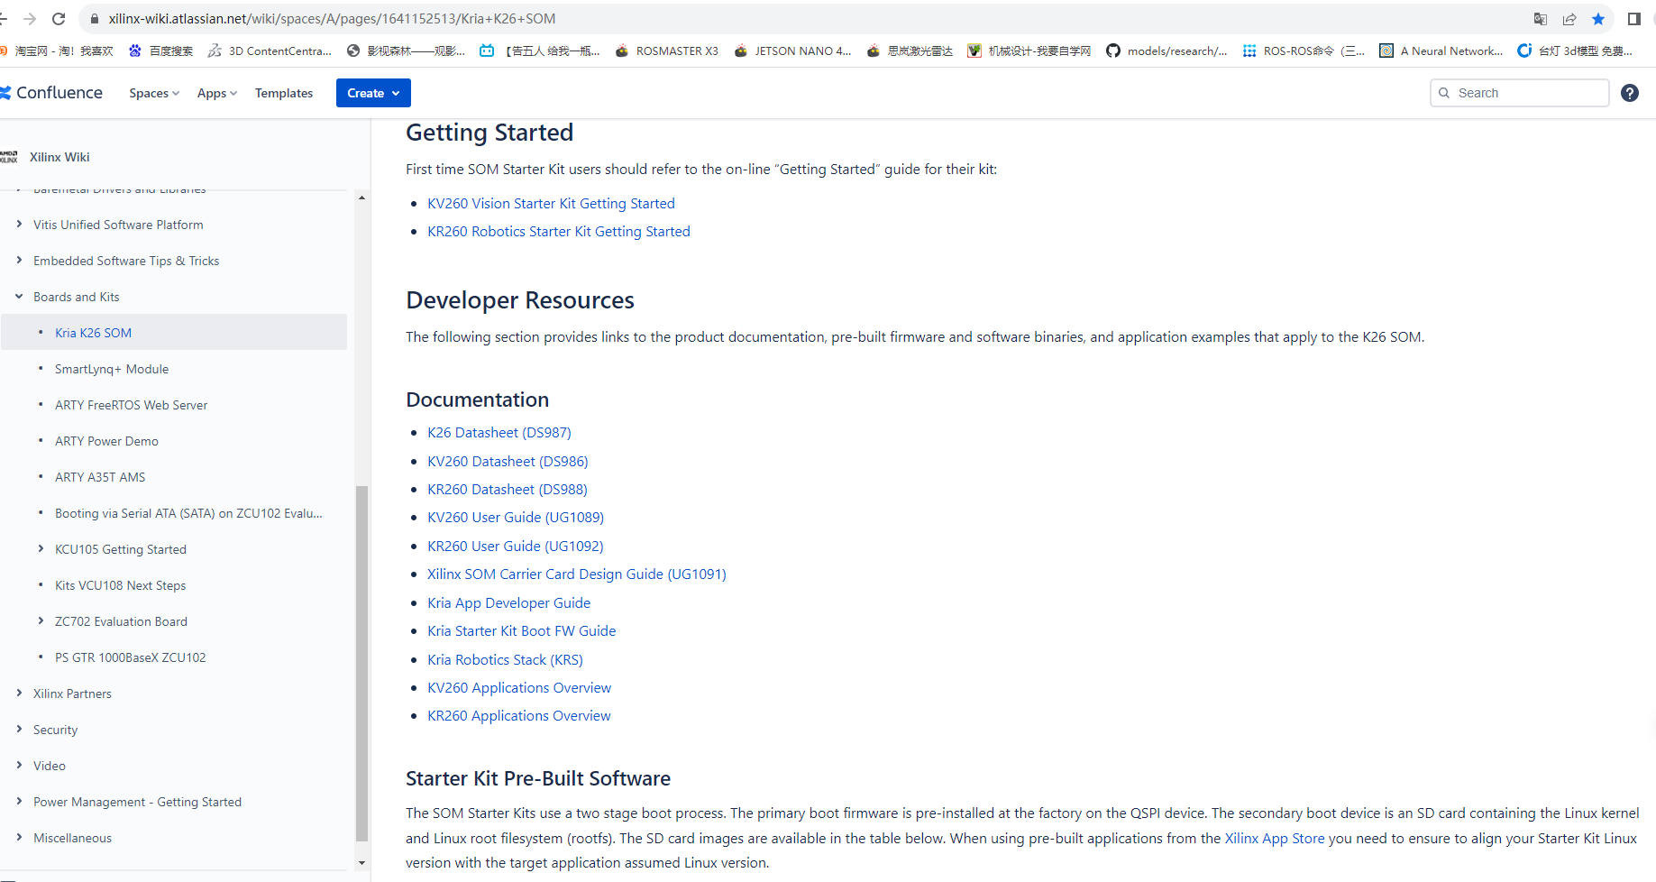
Task: Go forward with the browser arrow
Action: coord(30,19)
